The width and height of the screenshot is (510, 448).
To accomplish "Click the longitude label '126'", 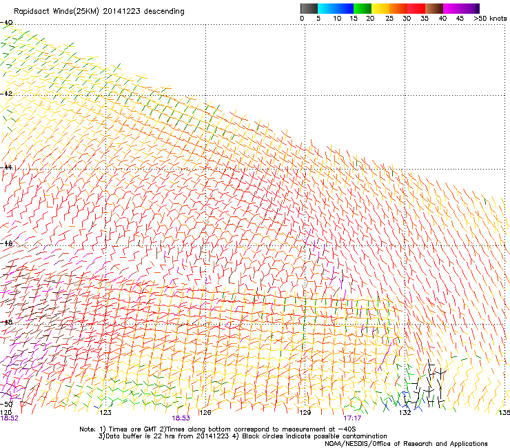I will (x=205, y=413).
